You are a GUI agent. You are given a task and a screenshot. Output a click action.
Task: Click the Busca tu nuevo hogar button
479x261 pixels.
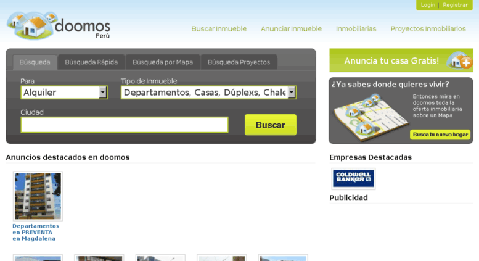pyautogui.click(x=440, y=135)
